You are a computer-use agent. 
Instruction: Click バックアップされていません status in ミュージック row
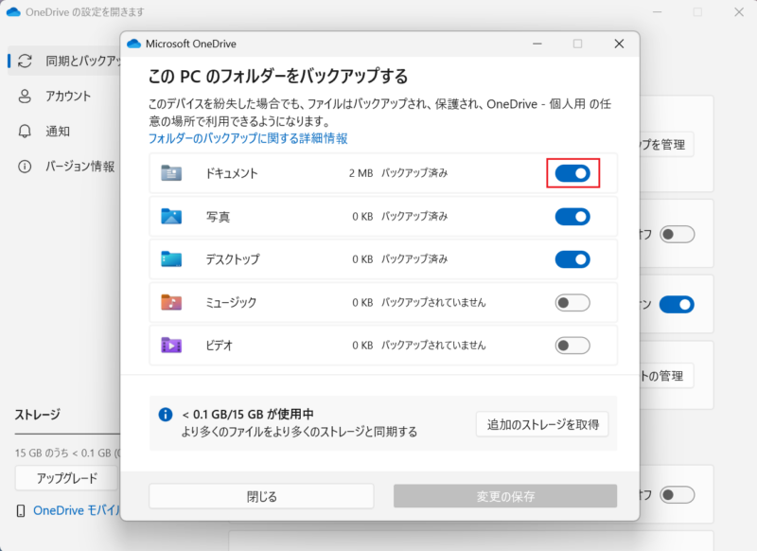[x=433, y=303]
